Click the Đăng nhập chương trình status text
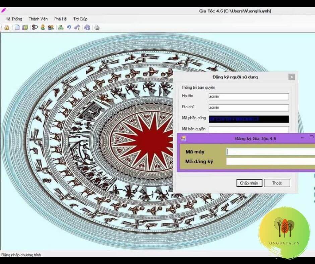 21,255
